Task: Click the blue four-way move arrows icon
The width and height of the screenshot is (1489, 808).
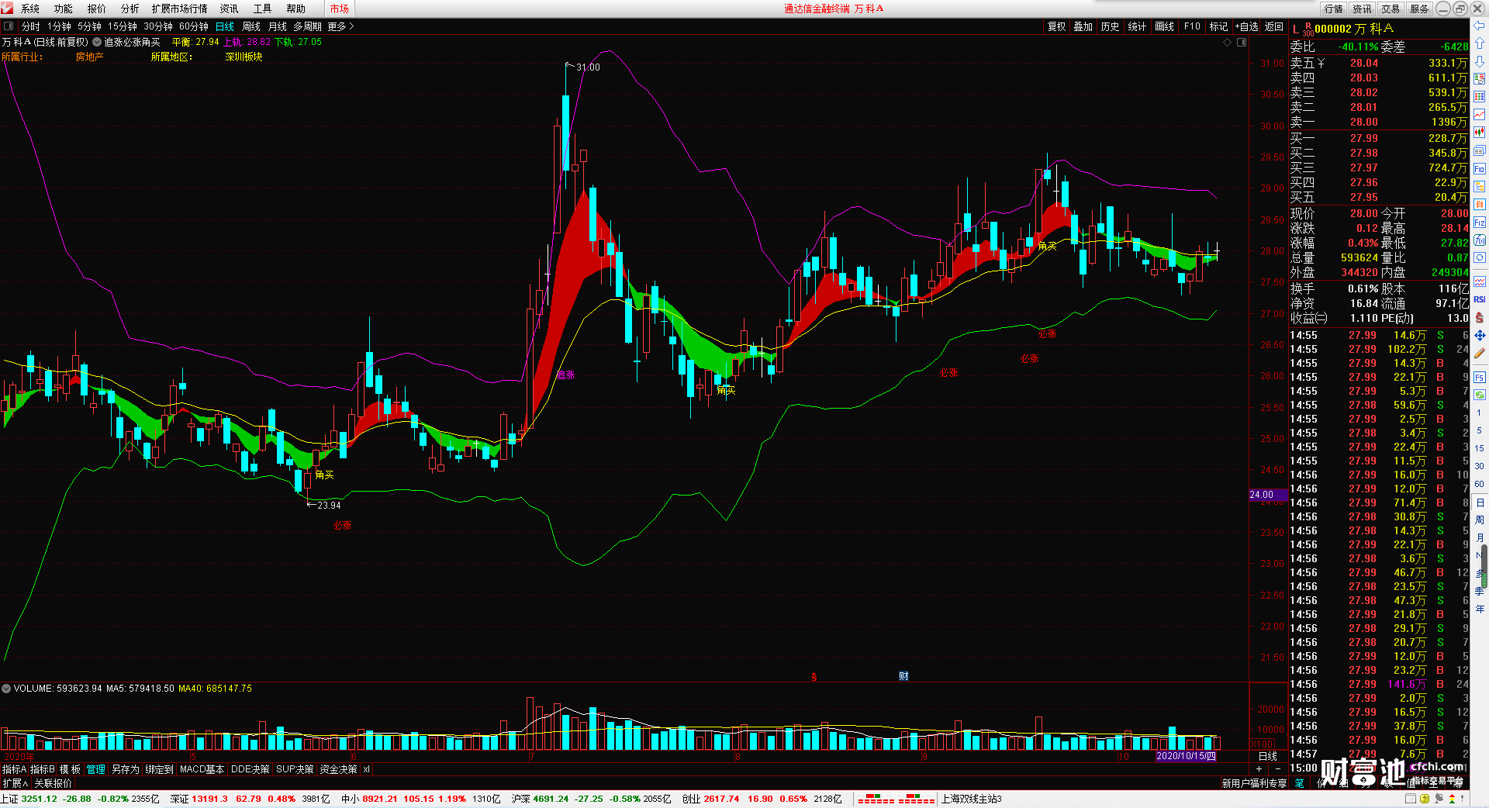Action: click(x=1480, y=336)
